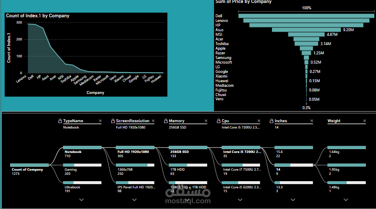Viewport: 376px width, 209px height.
Task: Toggle the lock icon beside TypeName
Action: (60, 121)
